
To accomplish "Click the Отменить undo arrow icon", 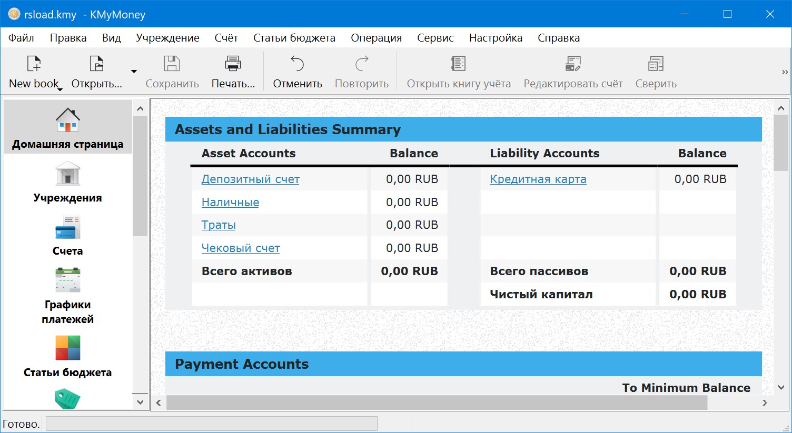I will (x=298, y=64).
